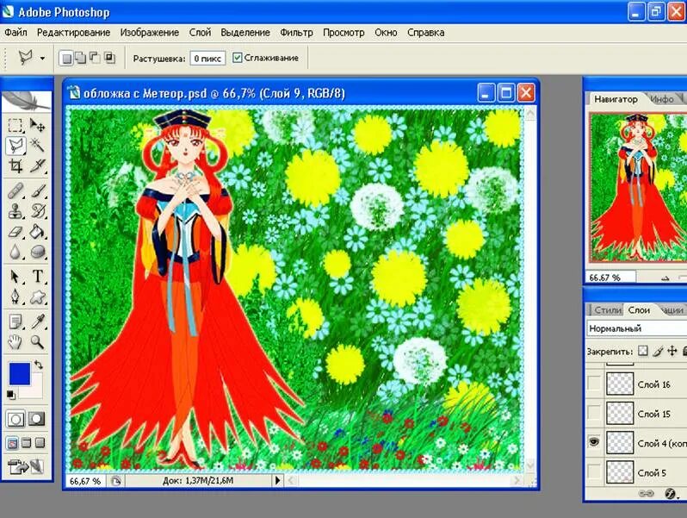Reset to default black and white colors
The height and width of the screenshot is (518, 687).
pyautogui.click(x=11, y=395)
